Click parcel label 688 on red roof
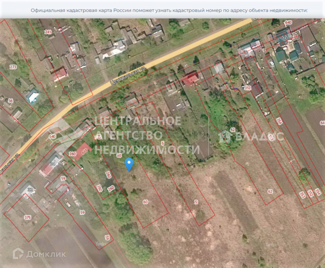 click(x=84, y=152)
